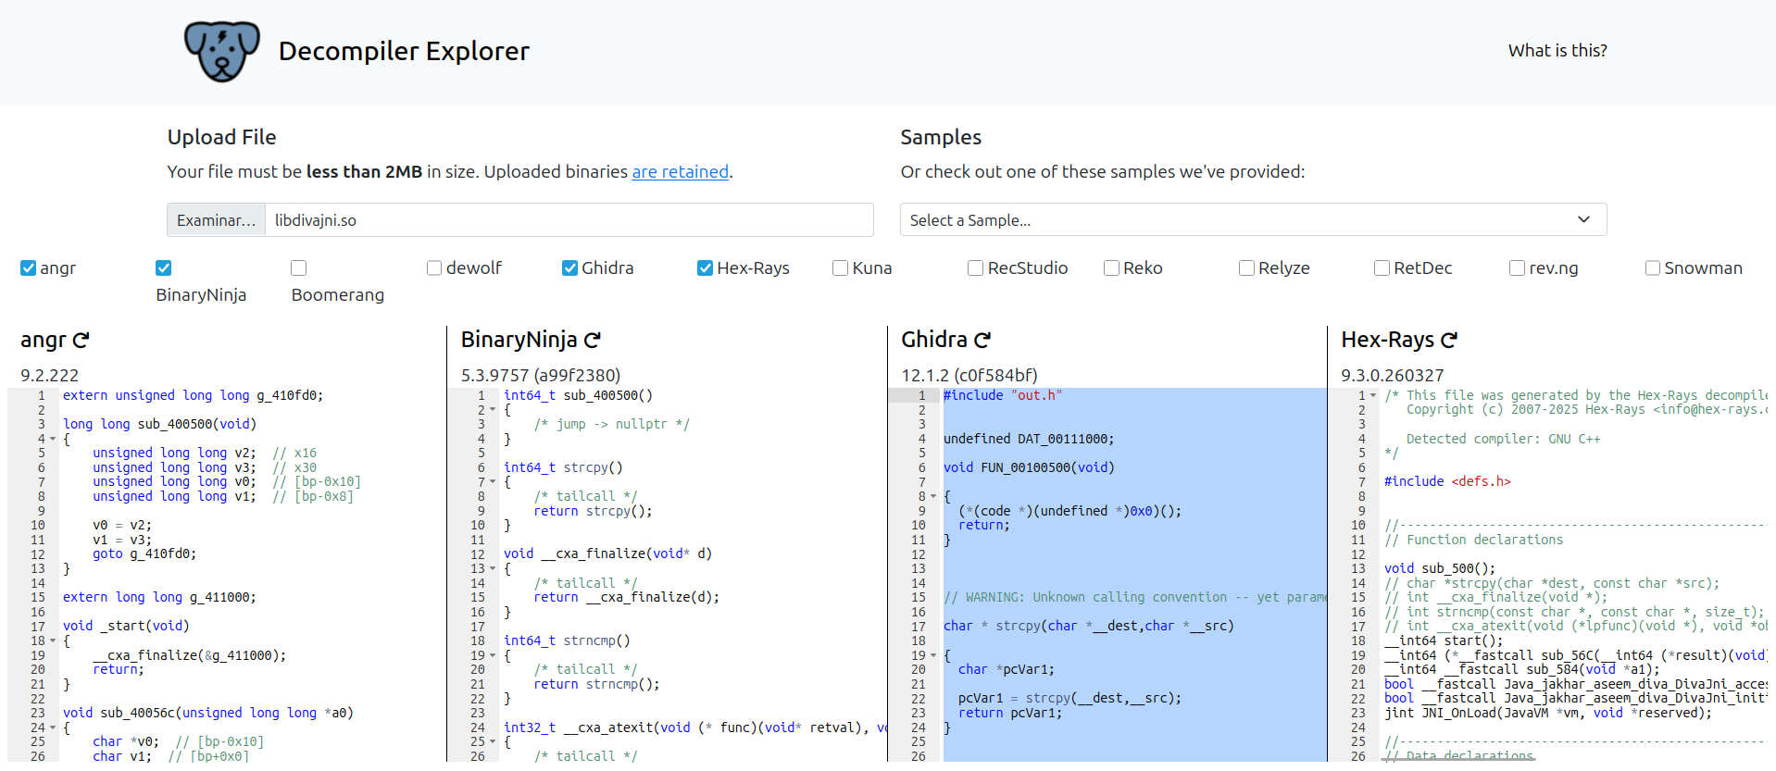Collapse Ghidra fold at line 19

tap(933, 655)
